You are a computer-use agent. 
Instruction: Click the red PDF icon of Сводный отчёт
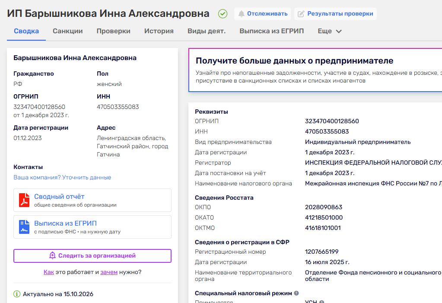[x=24, y=200]
